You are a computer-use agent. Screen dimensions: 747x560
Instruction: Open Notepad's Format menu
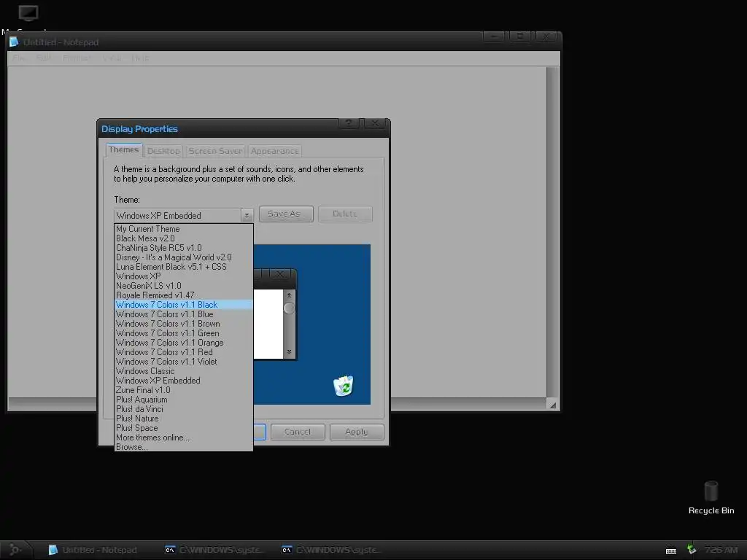coord(77,58)
